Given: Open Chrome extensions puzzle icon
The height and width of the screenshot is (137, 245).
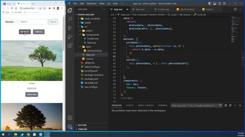Looking at the screenshot, I should pos(49,8).
